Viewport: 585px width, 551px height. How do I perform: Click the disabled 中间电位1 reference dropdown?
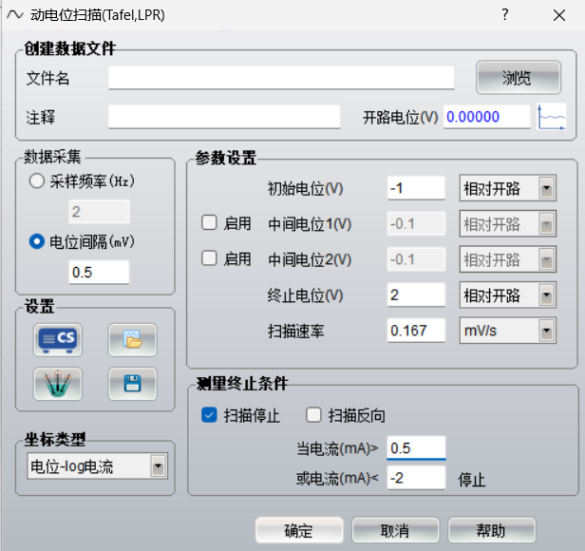[508, 223]
